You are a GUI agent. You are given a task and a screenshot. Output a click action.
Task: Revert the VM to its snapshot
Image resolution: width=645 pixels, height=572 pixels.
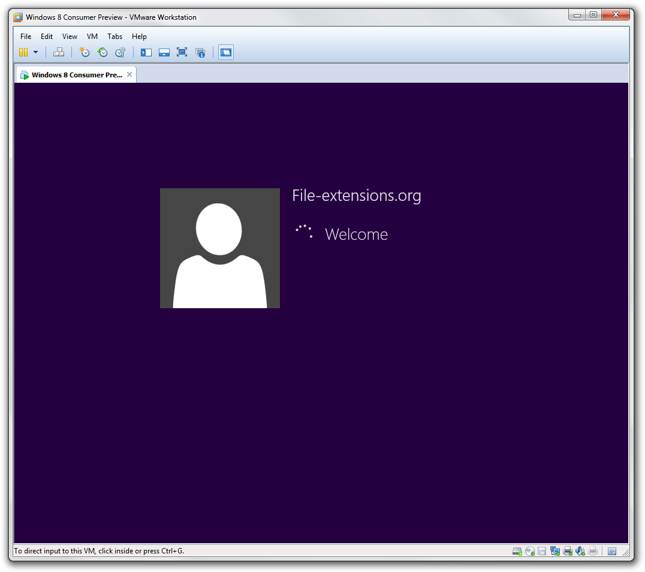coord(102,52)
